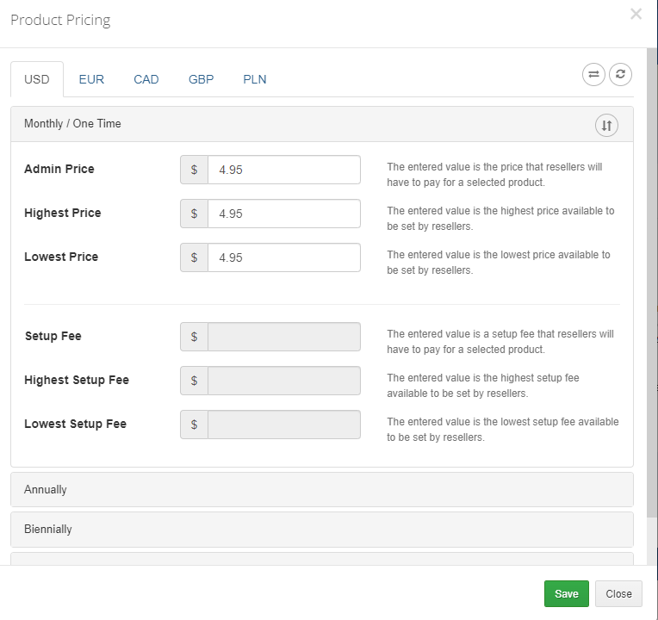Switch to the EUR currency tab
The image size is (658, 620).
[91, 79]
